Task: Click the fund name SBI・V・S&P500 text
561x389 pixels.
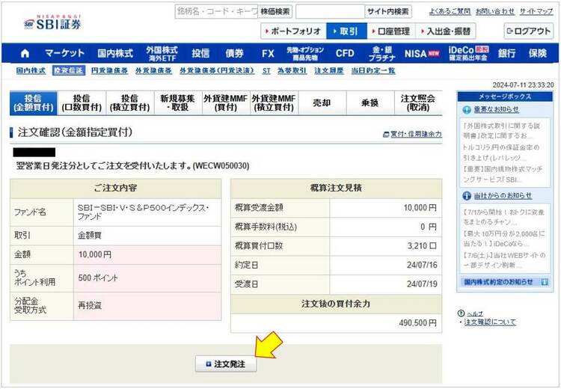Action: pos(143,212)
